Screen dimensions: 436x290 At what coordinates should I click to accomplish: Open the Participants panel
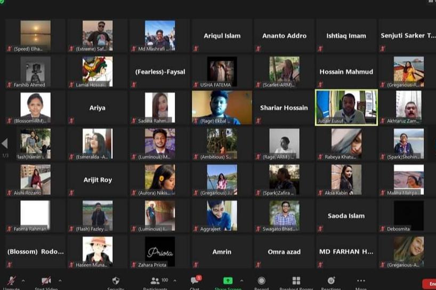pyautogui.click(x=156, y=281)
